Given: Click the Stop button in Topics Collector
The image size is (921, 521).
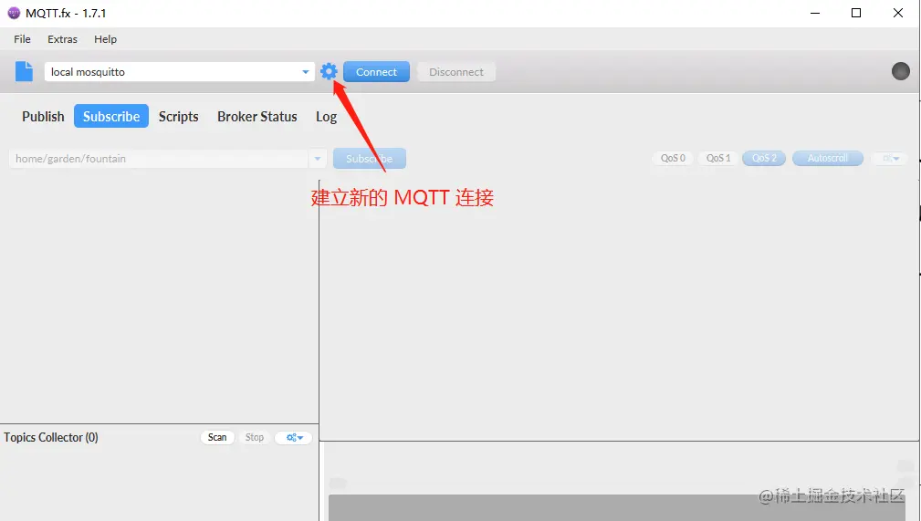Looking at the screenshot, I should click(x=255, y=438).
